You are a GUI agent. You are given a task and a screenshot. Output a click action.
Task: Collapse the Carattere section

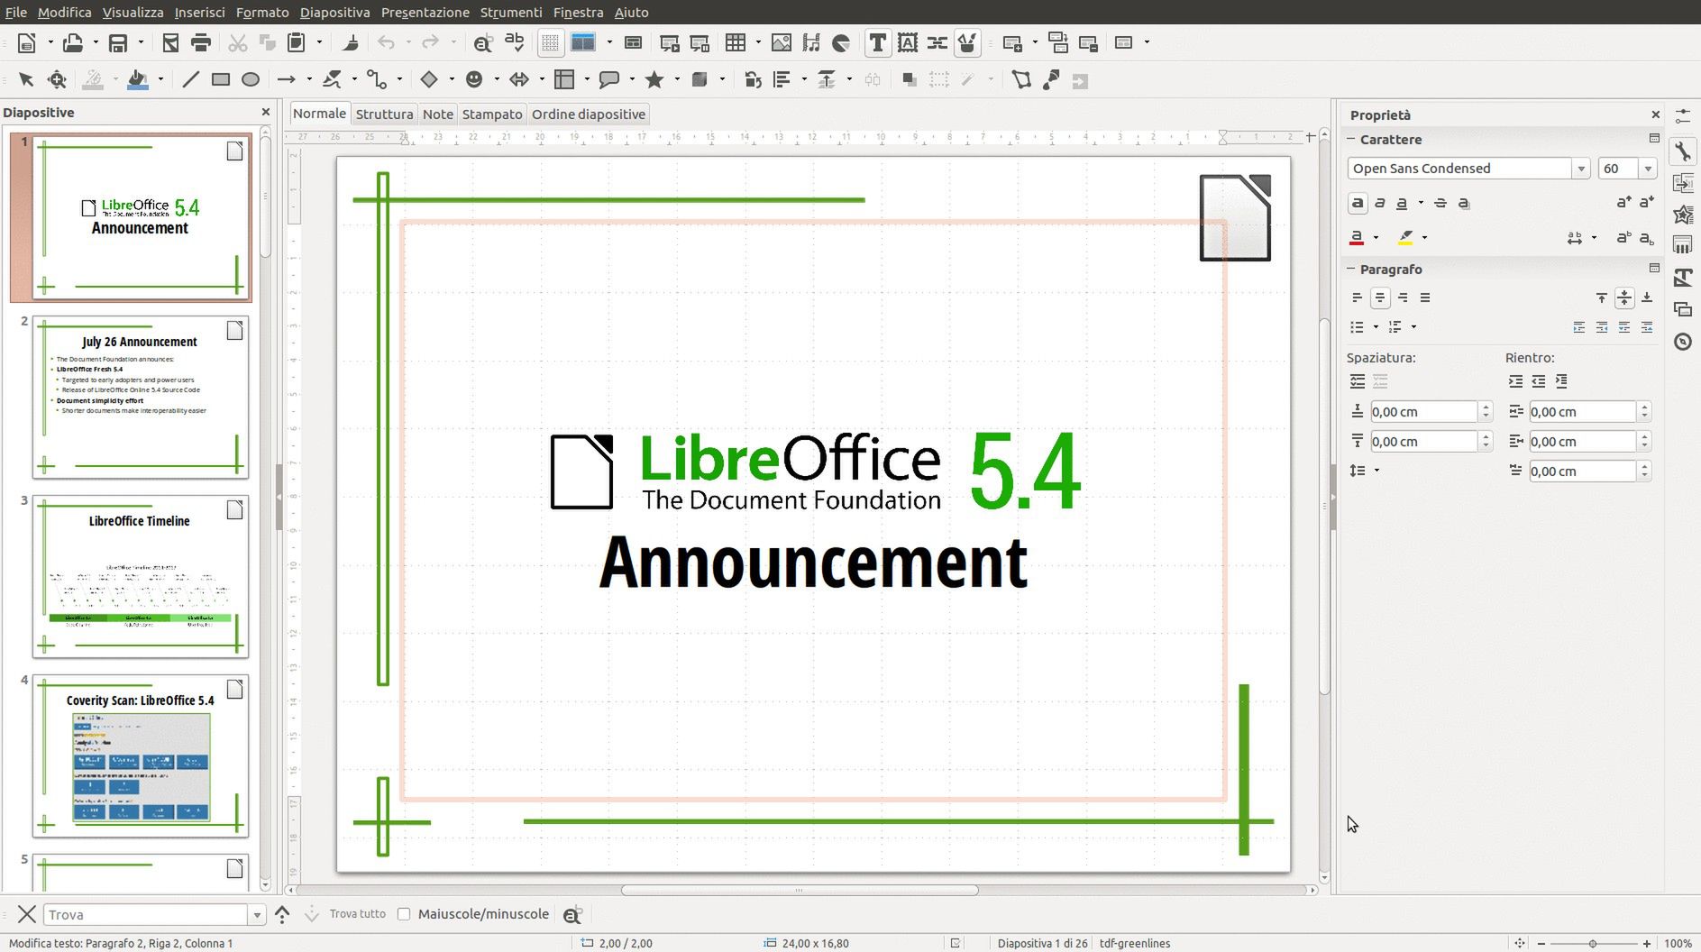pyautogui.click(x=1351, y=139)
